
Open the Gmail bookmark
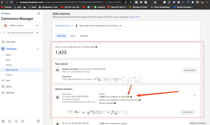click(x=32, y=7)
